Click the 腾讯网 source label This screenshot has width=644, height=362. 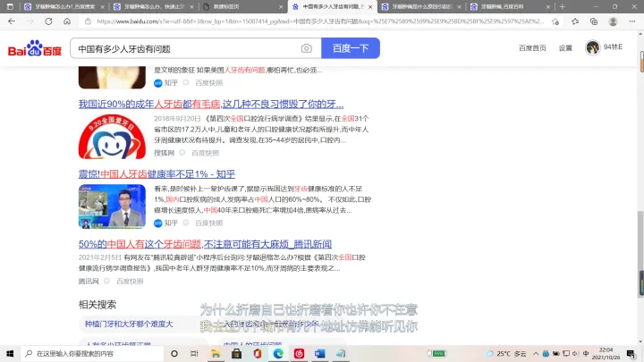coord(89,282)
